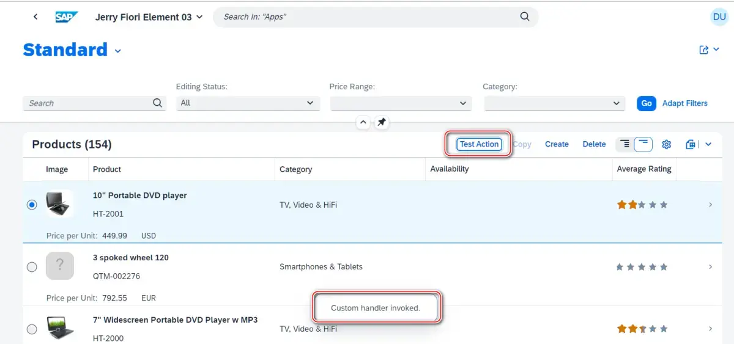Open the DU user avatar menu
The height and width of the screenshot is (344, 734).
click(719, 17)
